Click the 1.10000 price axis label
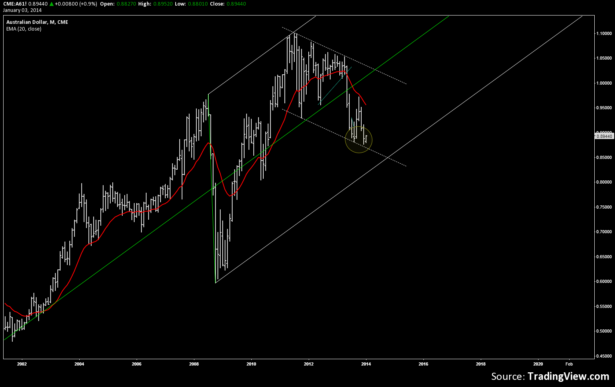The width and height of the screenshot is (615, 387). (x=604, y=33)
